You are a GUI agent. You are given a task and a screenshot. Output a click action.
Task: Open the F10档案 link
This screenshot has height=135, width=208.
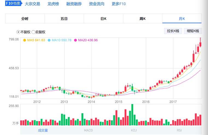coord(13,4)
